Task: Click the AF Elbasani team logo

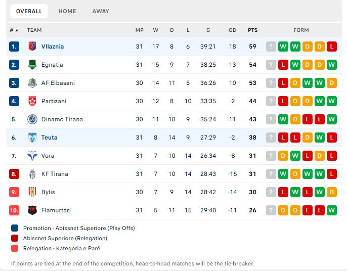Action: (32, 83)
